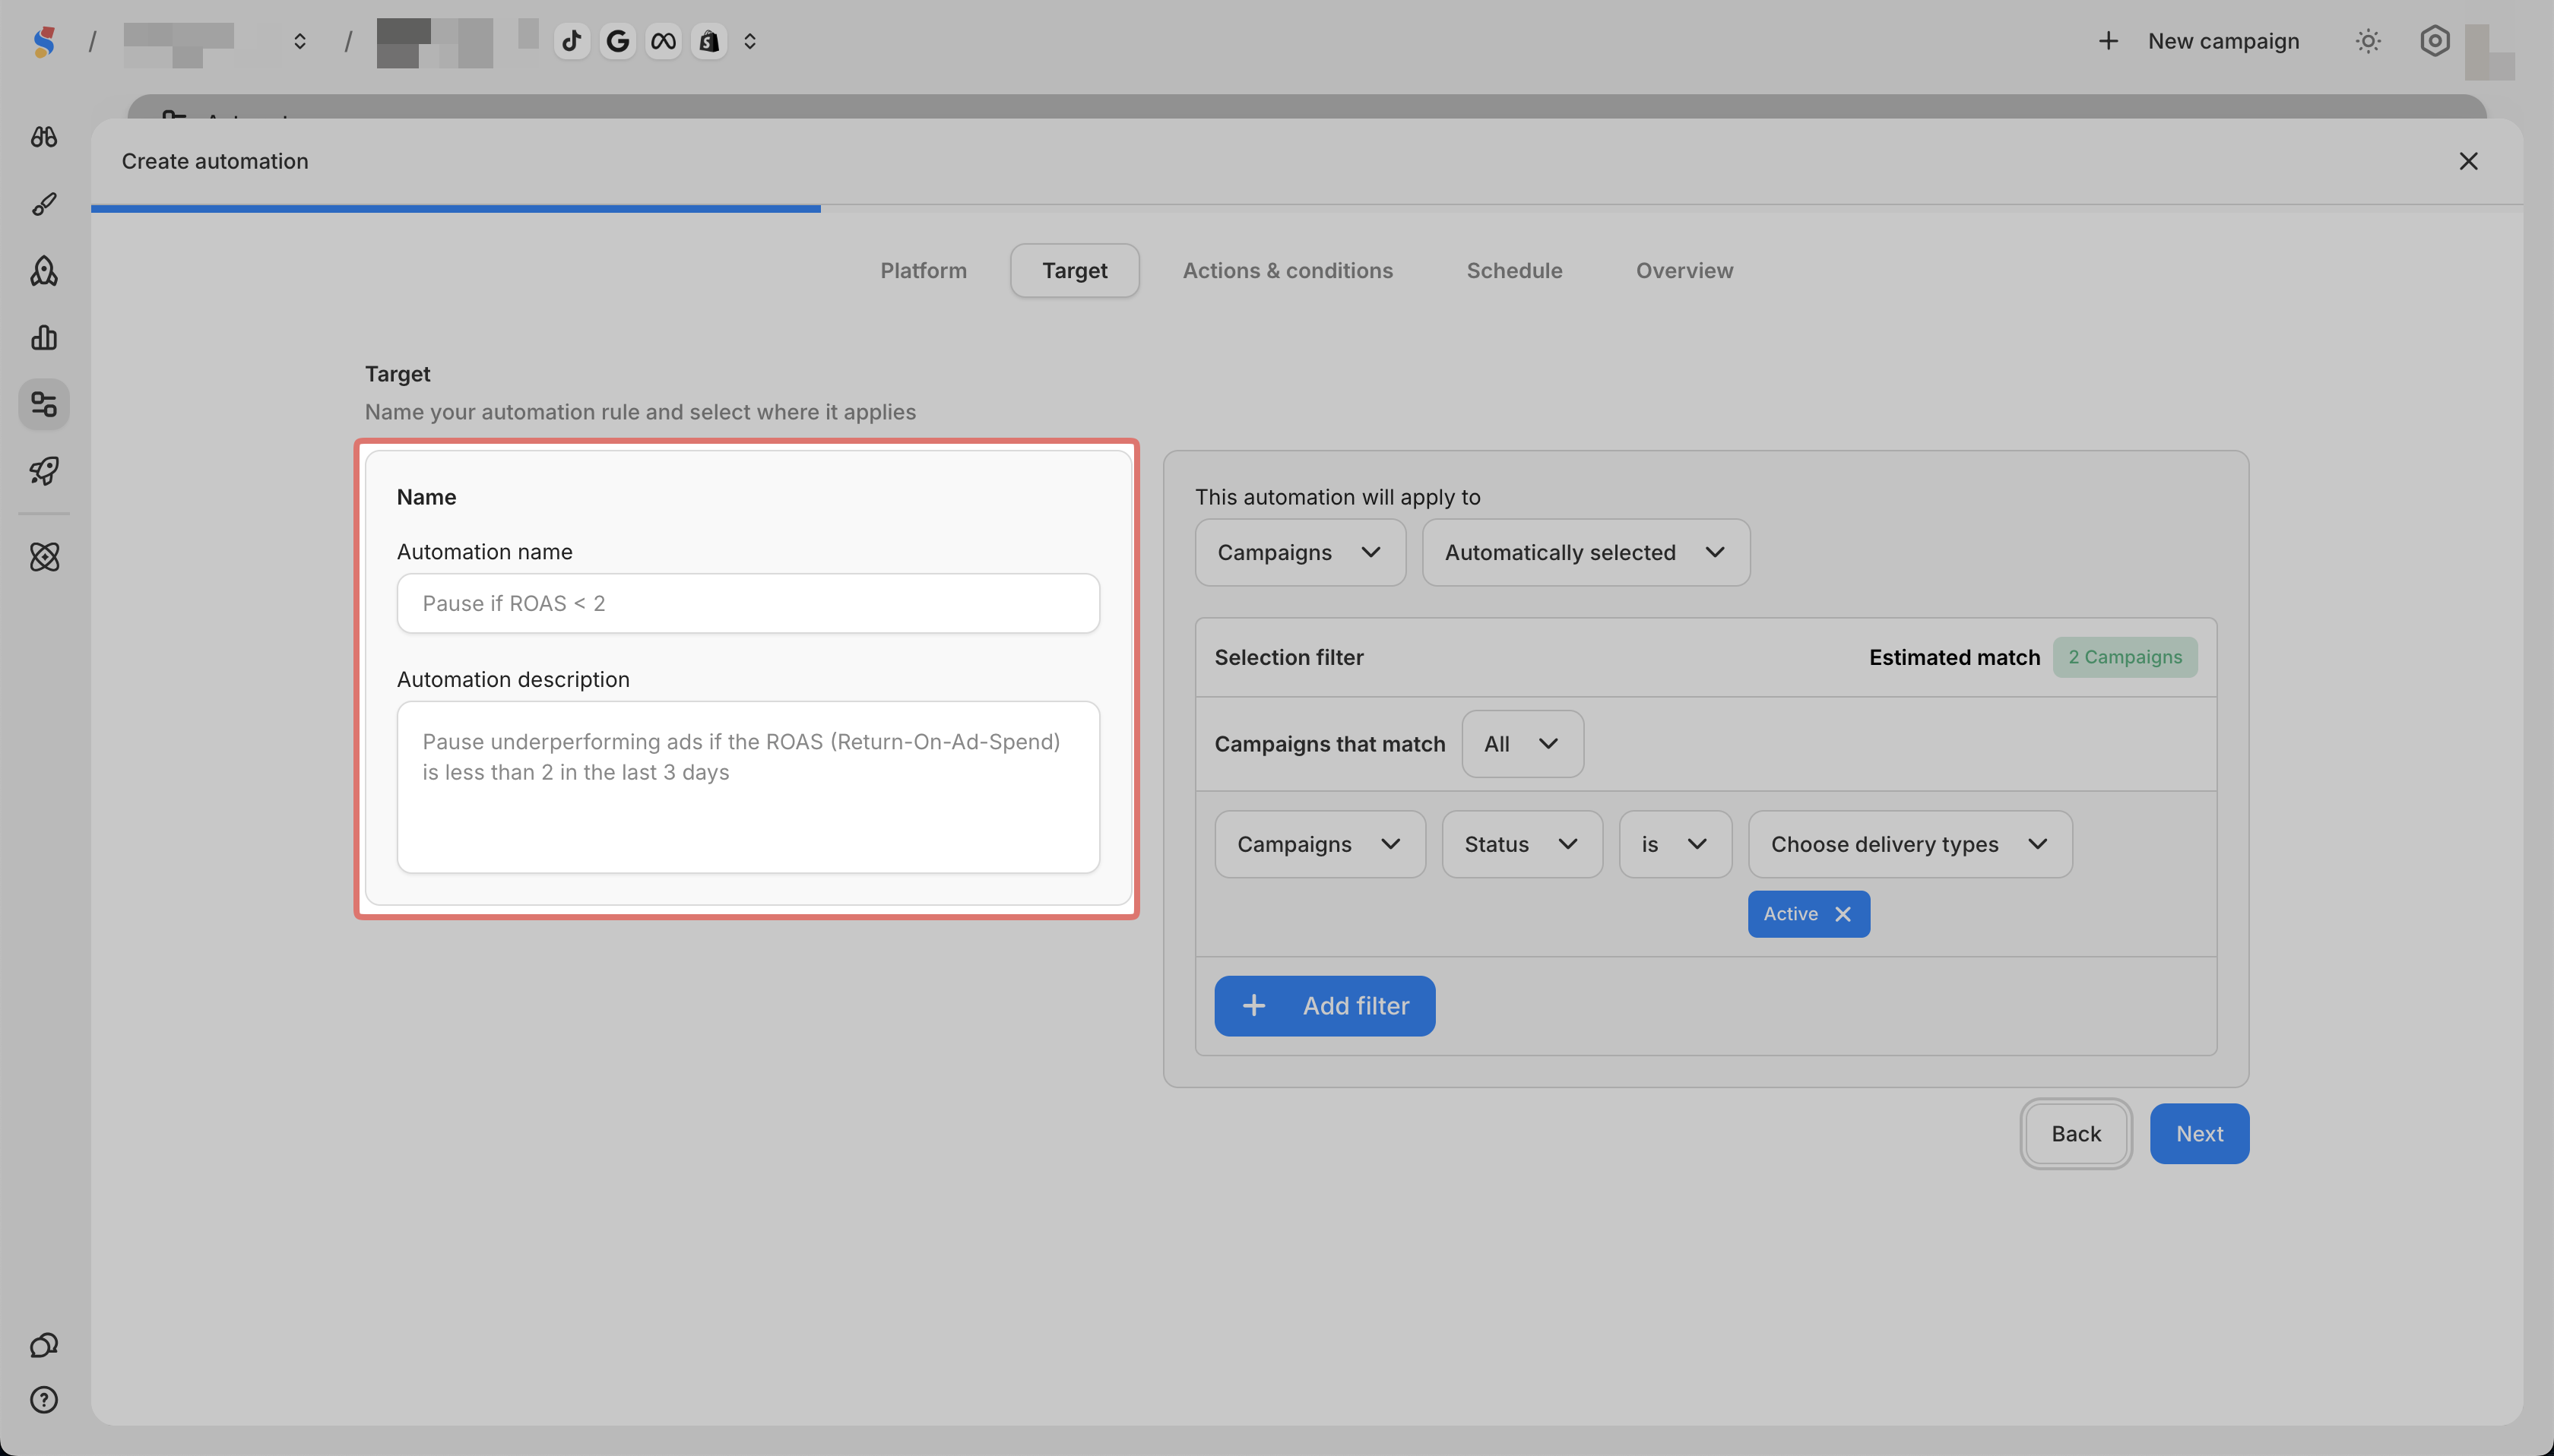
Task: Expand the Choose delivery types dropdown
Action: (1909, 844)
